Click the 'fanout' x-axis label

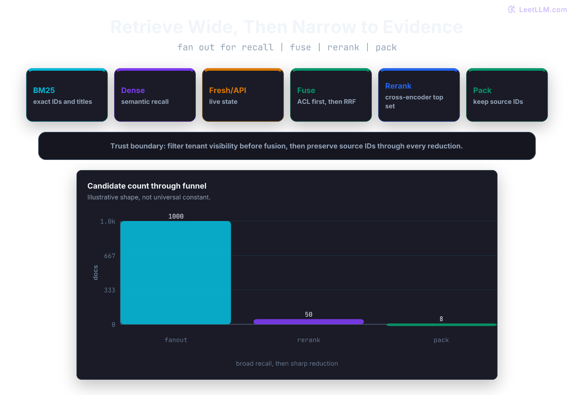[176, 340]
